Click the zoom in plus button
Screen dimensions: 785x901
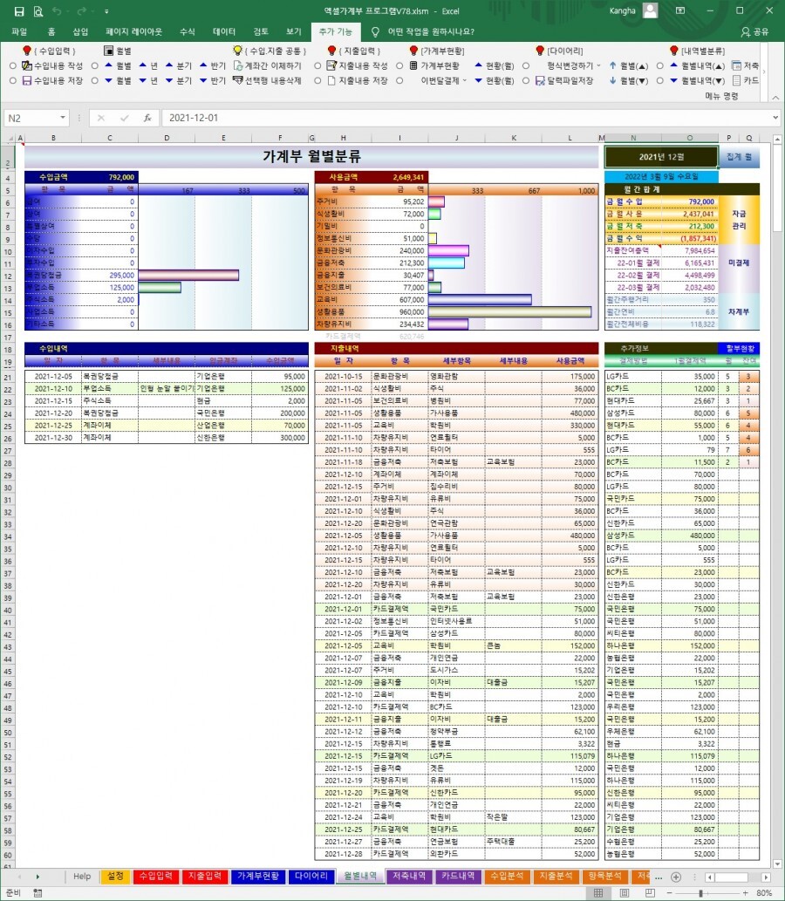[746, 893]
